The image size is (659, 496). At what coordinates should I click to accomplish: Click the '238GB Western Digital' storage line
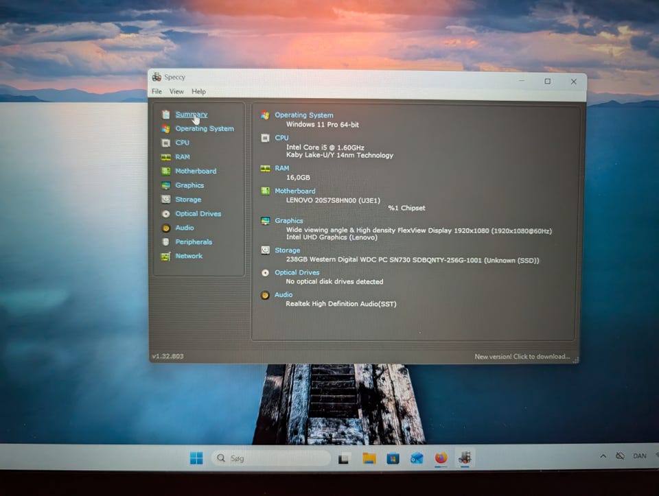coord(413,260)
